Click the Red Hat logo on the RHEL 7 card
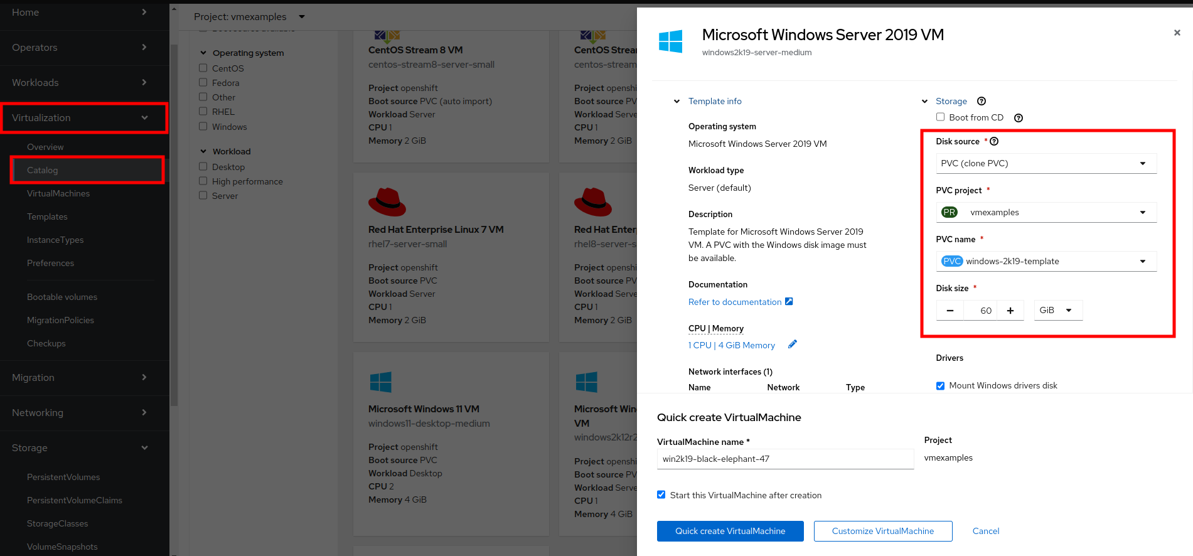Screen dimensions: 1193x556 click(x=387, y=201)
